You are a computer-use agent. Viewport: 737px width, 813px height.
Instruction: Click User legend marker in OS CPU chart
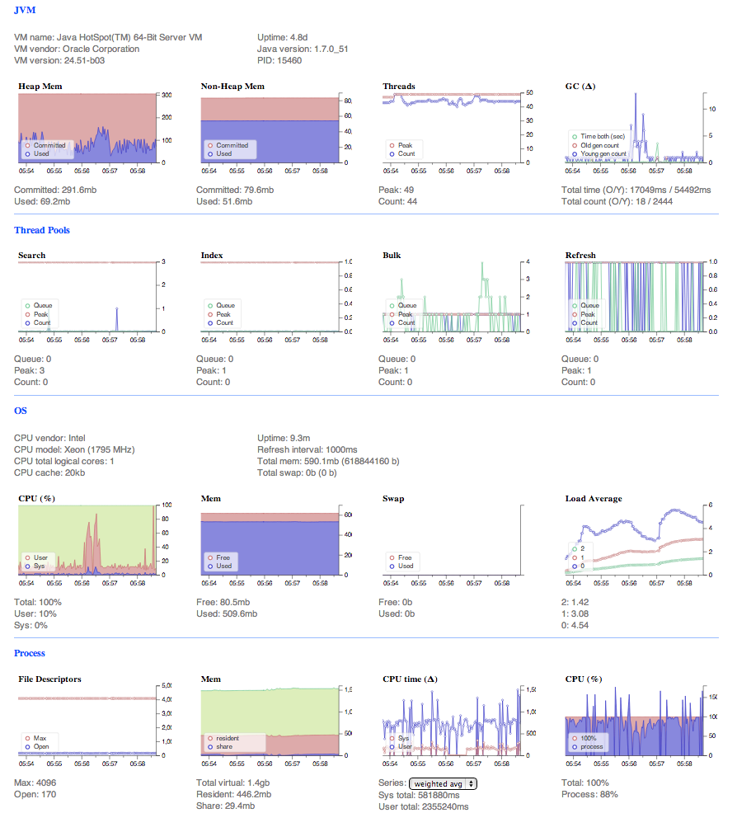pyautogui.click(x=28, y=557)
